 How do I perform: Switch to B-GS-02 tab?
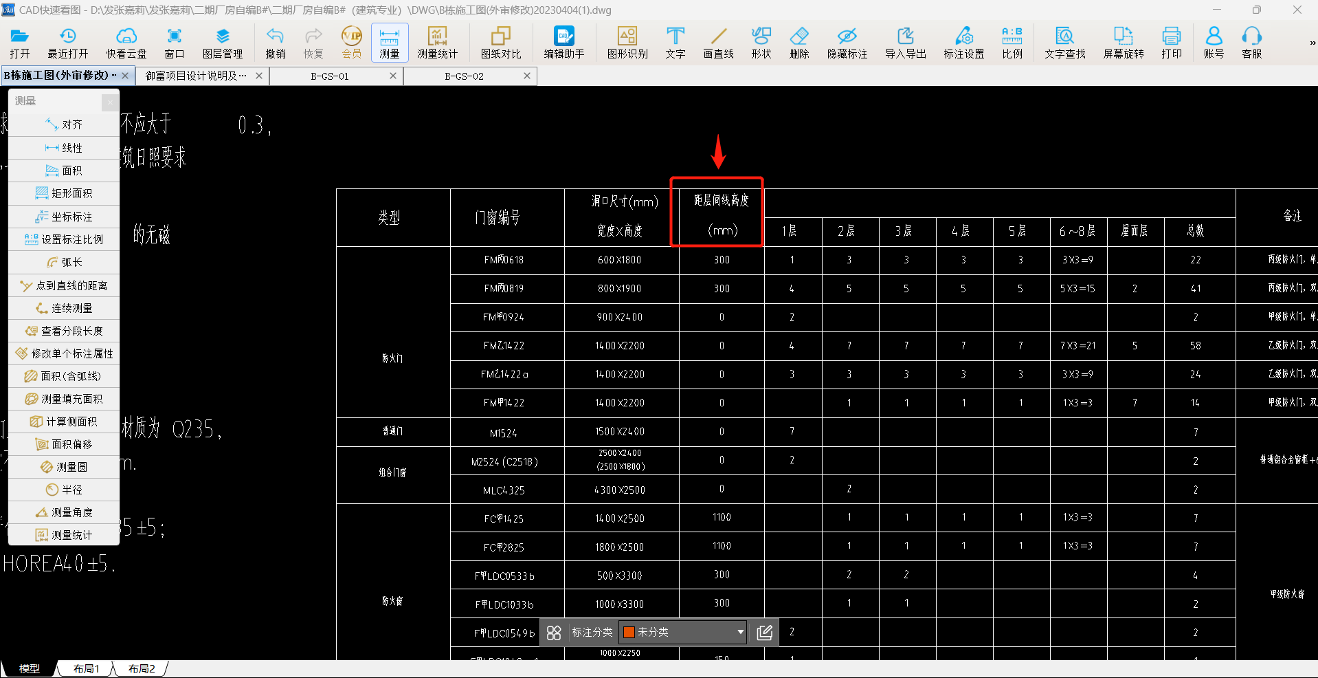(465, 76)
